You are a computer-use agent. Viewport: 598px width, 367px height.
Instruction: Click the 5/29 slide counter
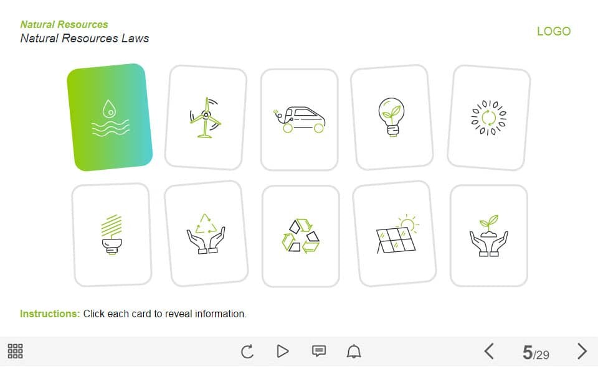[x=536, y=352]
